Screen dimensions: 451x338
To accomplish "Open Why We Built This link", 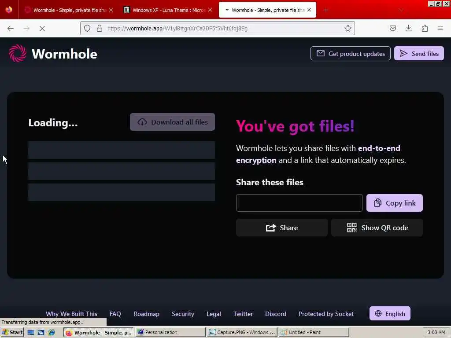I will coord(72,314).
